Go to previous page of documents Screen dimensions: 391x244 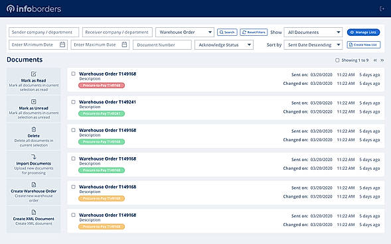click(x=375, y=60)
